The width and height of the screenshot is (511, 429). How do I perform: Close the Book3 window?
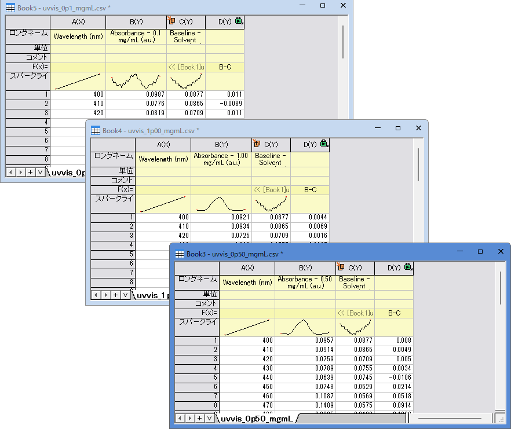coord(501,251)
